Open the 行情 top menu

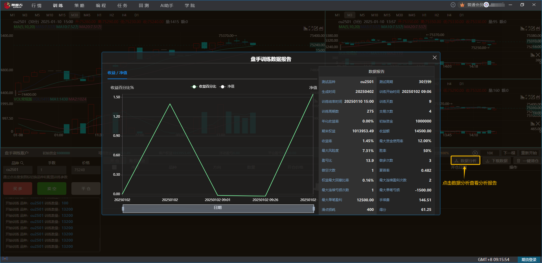(36, 5)
